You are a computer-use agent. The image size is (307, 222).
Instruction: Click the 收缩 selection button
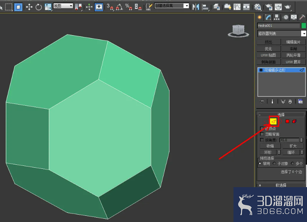point(270,146)
